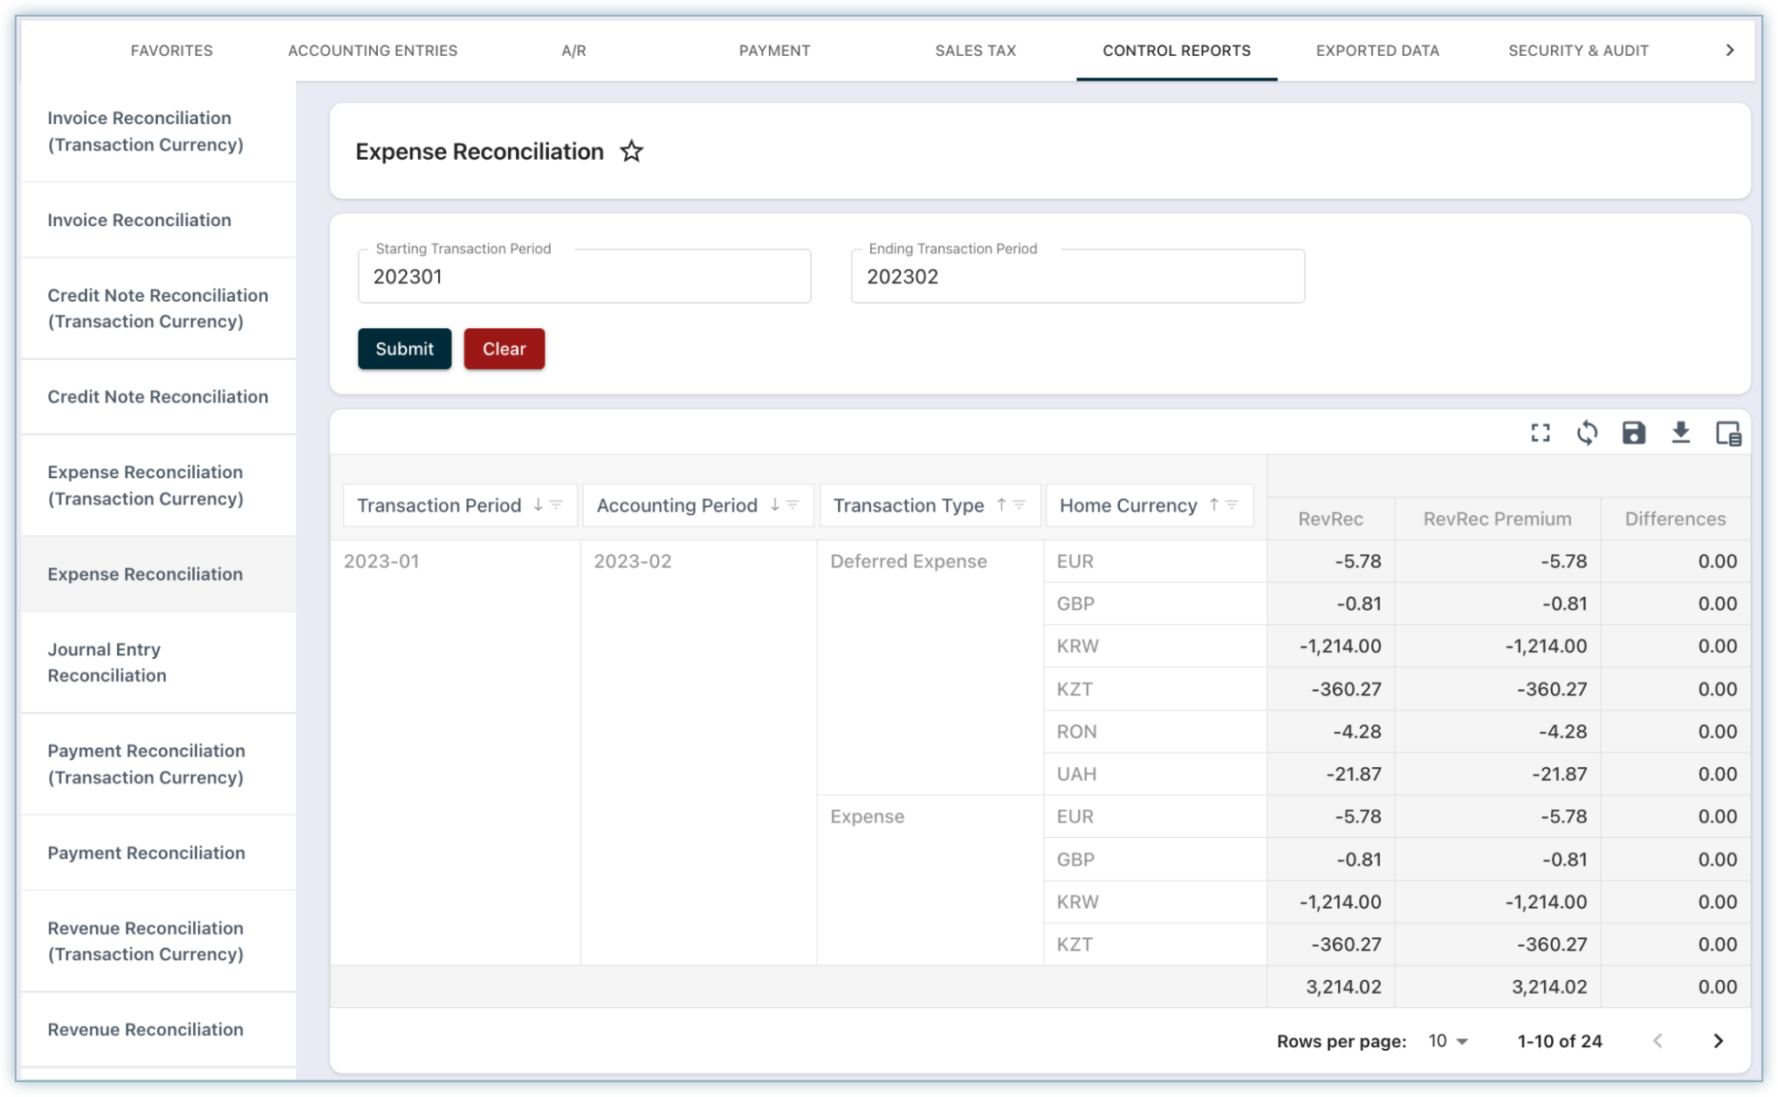Toggle sort arrow on Transaction Type column
This screenshot has height=1097, width=1778.
point(1001,505)
